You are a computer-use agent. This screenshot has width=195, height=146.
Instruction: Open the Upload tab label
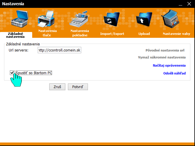(x=144, y=34)
